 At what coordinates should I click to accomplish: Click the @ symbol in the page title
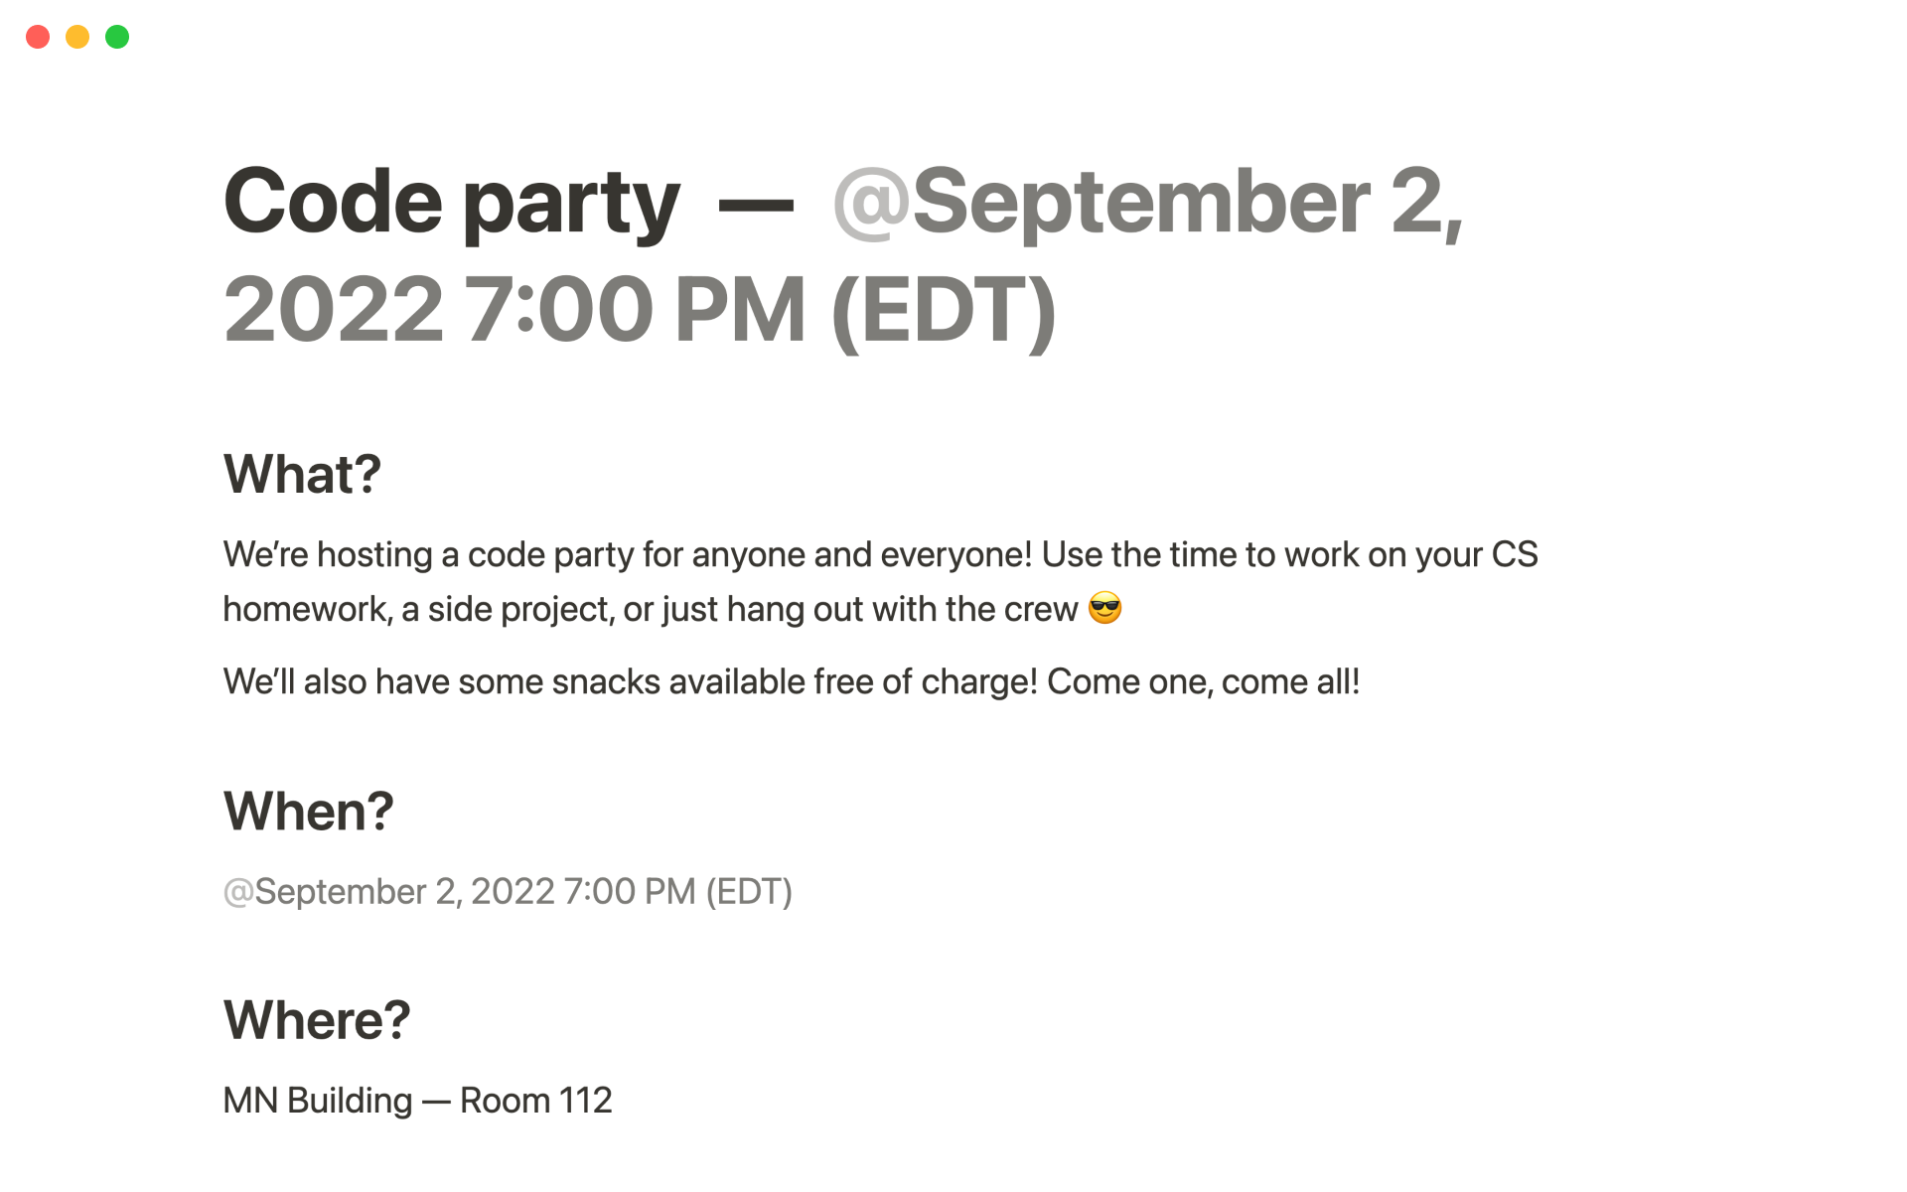click(870, 203)
